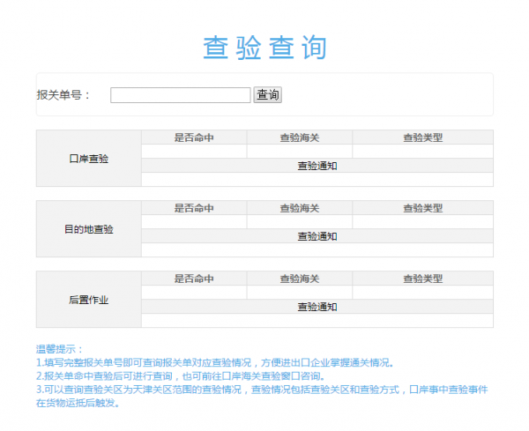
Task: Click 查验类型 header in 口岸查验 table
Action: point(422,137)
